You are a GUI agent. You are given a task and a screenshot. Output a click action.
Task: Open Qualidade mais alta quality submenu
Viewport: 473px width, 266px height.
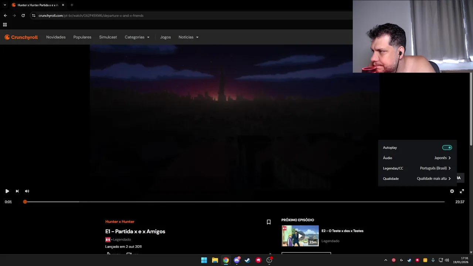pyautogui.click(x=417, y=178)
